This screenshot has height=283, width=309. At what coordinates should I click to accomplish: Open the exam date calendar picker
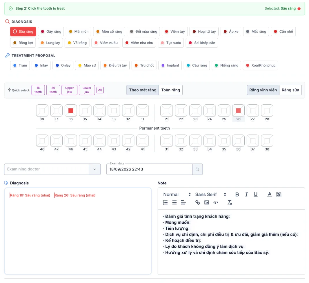tap(197, 169)
